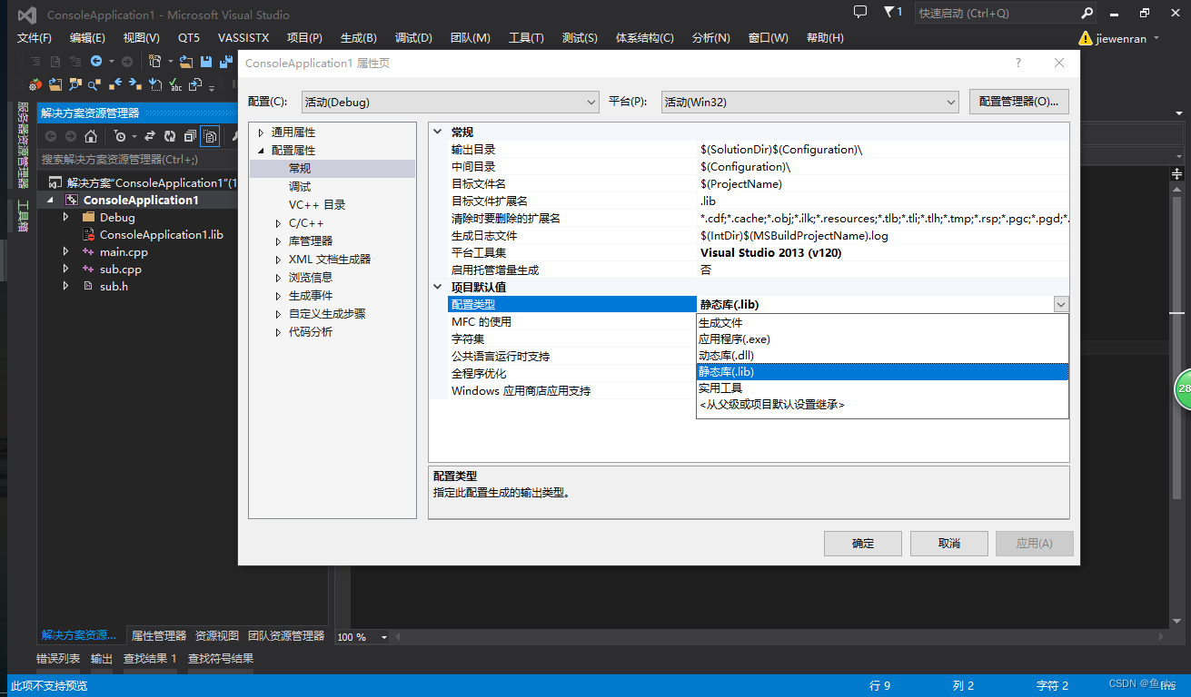Open the VASSISTX menu

[x=243, y=37]
